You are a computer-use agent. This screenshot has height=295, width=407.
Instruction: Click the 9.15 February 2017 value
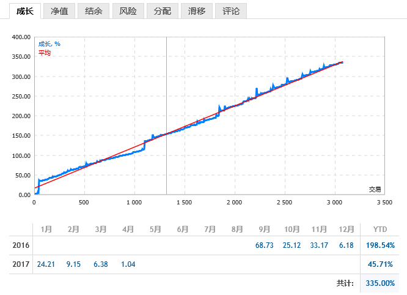click(73, 264)
